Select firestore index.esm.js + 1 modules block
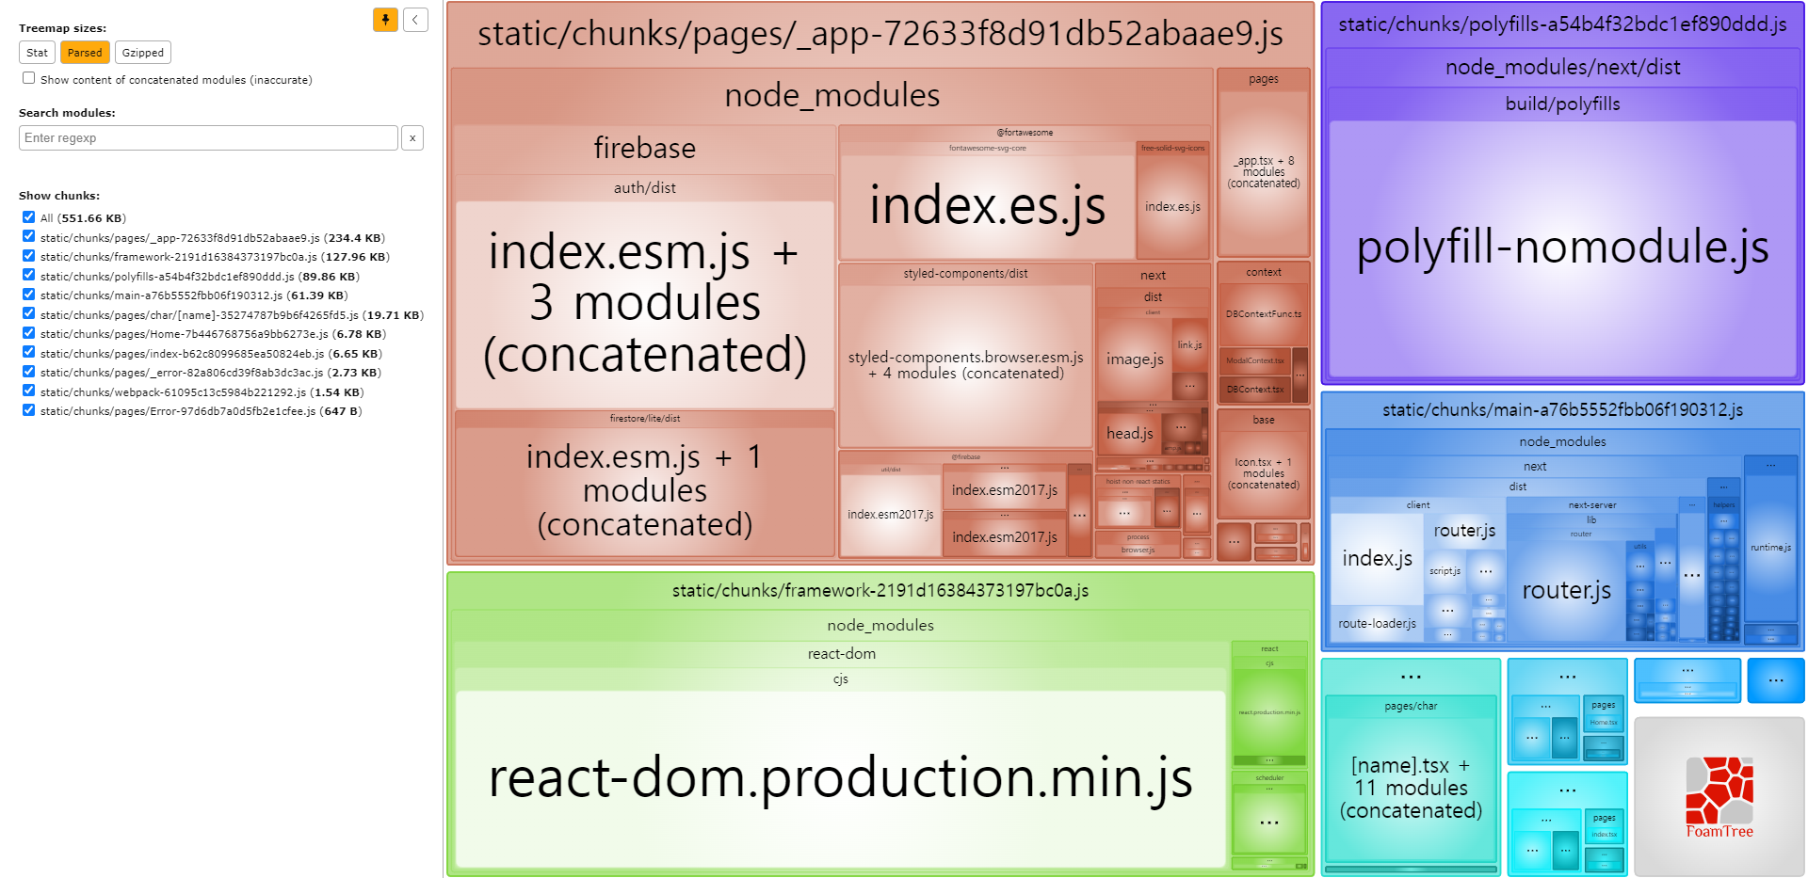This screenshot has width=1808, height=878. 645,490
